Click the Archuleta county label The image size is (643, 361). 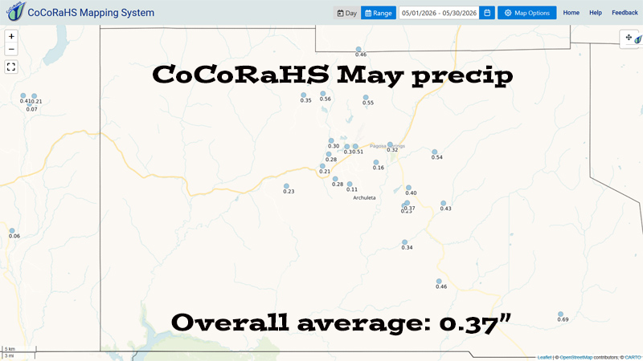click(364, 197)
